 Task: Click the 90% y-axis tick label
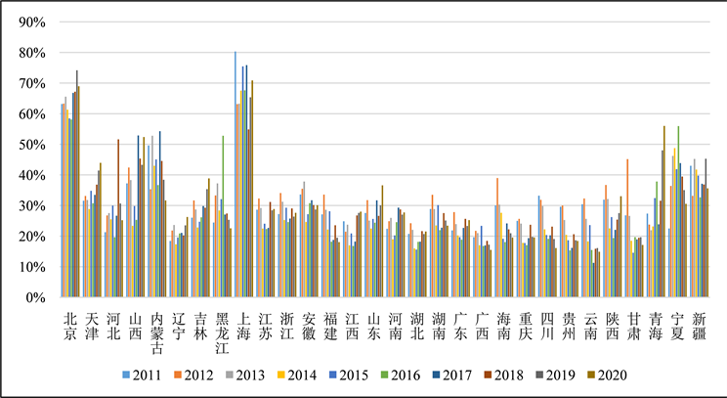[x=33, y=22]
